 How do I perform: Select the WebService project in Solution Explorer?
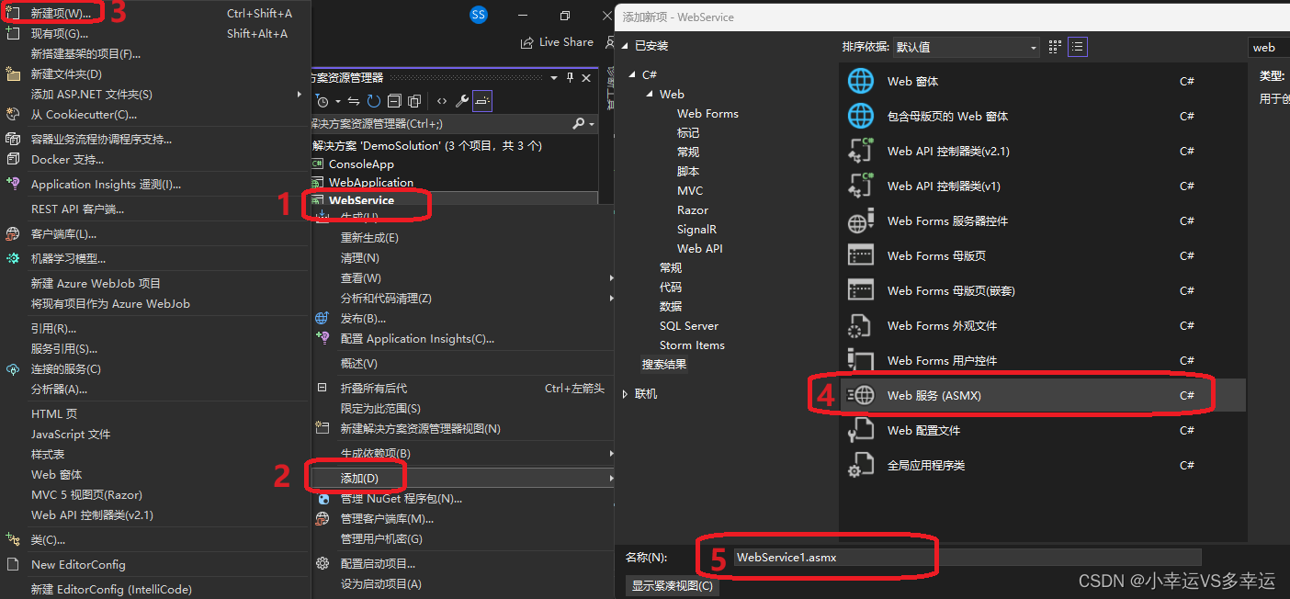361,200
